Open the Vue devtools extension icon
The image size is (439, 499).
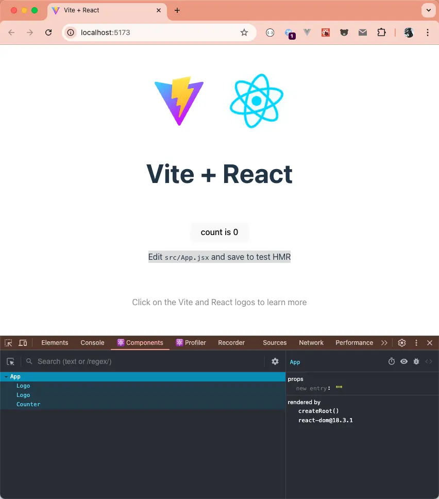[307, 32]
